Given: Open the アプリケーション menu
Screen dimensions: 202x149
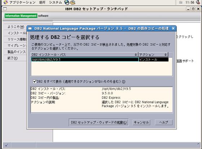Looking at the screenshot, I should coord(22,2).
